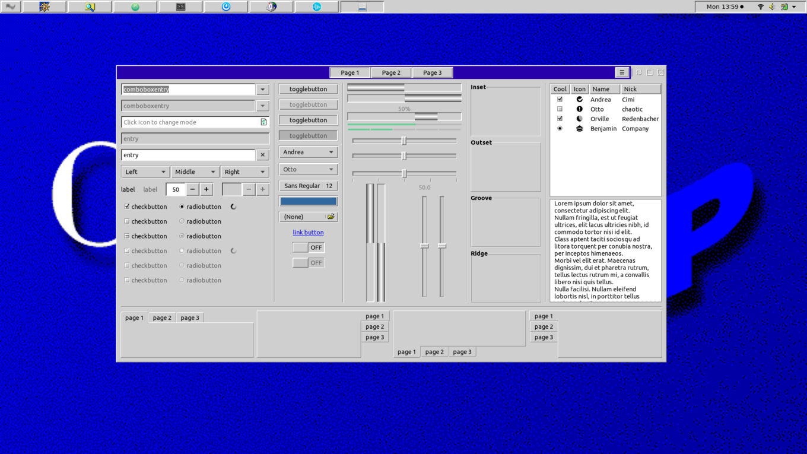Click the Wi-Fi icon in the system tray
This screenshot has width=807, height=454.
click(760, 7)
